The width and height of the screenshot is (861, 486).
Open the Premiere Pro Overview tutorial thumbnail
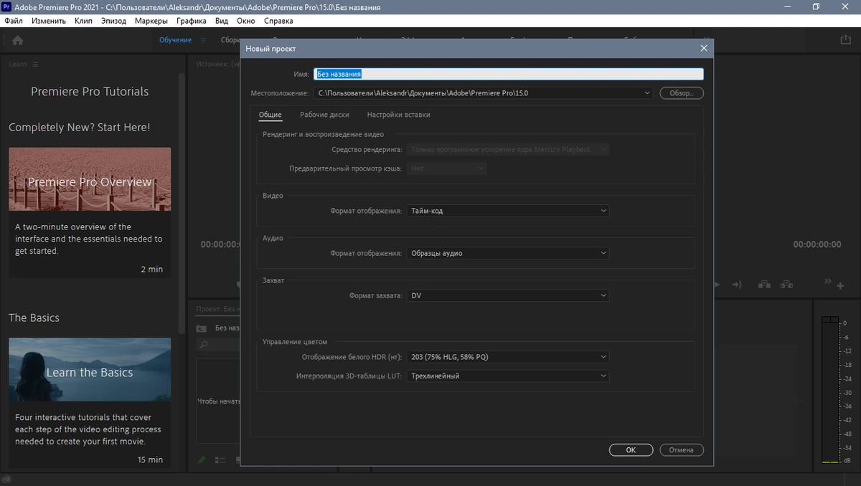(x=90, y=179)
